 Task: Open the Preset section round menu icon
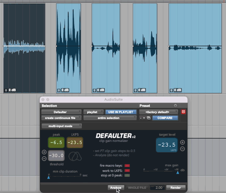(x=175, y=106)
